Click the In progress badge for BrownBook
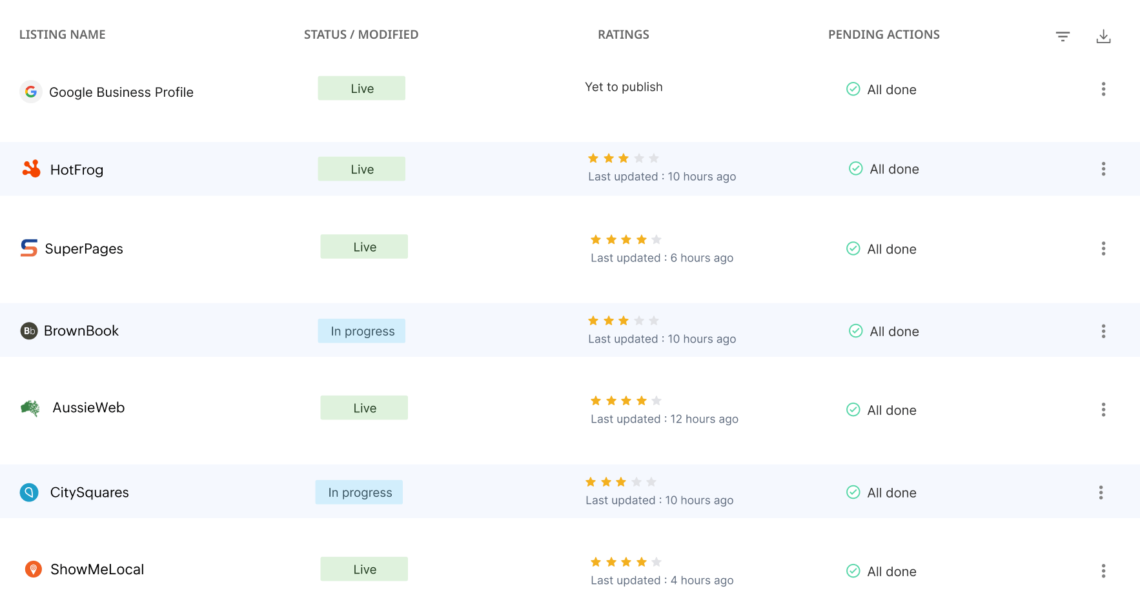This screenshot has height=613, width=1140. (x=361, y=331)
